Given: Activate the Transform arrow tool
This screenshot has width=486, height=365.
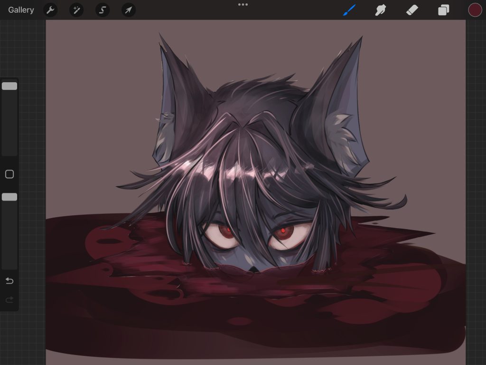Looking at the screenshot, I should pyautogui.click(x=129, y=10).
